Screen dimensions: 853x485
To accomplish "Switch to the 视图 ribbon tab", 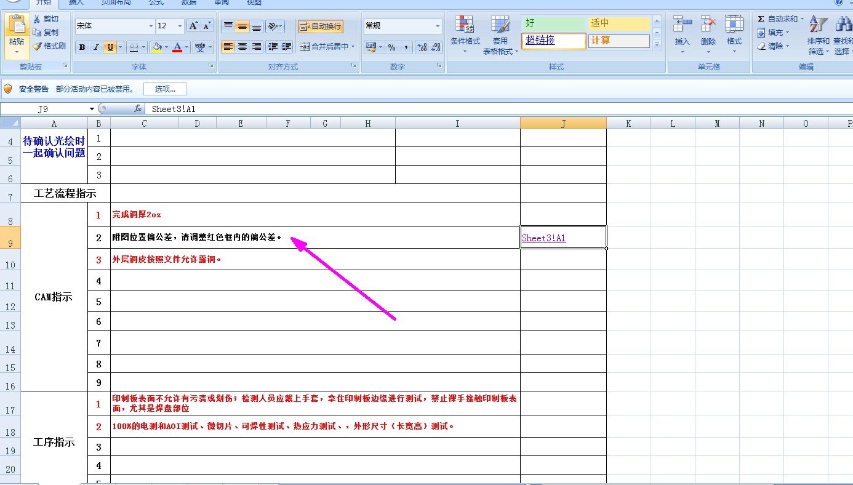I will coord(254,2).
